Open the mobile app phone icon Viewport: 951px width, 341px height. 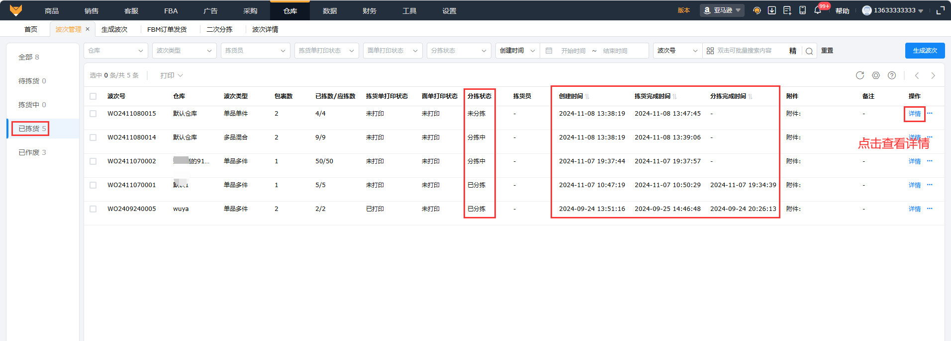click(x=802, y=10)
